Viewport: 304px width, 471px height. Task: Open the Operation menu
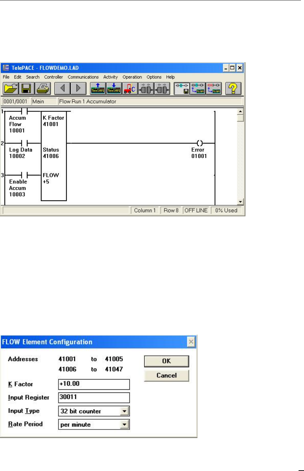pyautogui.click(x=132, y=77)
